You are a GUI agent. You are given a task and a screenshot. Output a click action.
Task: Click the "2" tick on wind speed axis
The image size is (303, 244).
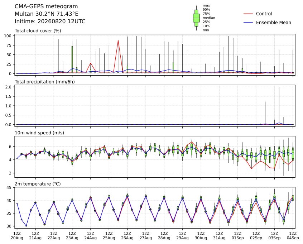coord(10,173)
